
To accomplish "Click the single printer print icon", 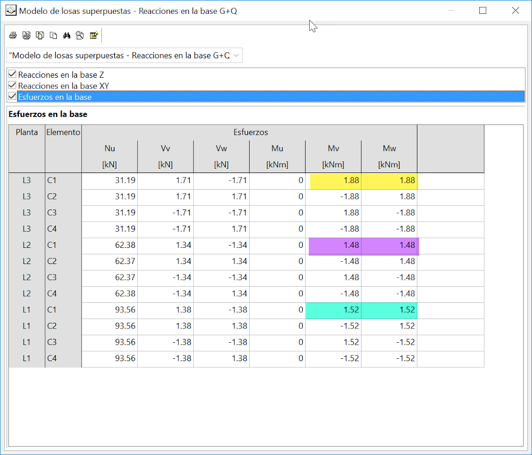I will (x=13, y=36).
